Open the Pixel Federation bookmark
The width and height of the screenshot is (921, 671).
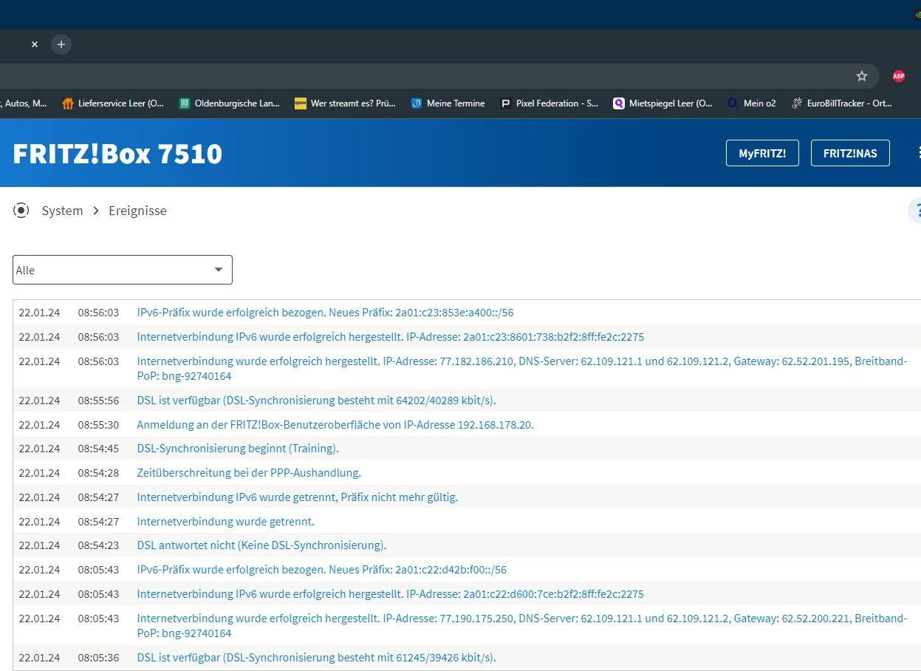coord(549,103)
